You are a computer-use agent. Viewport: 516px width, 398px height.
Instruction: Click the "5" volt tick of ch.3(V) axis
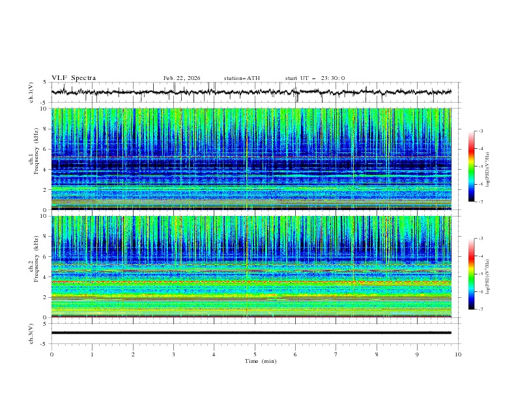coord(45,324)
